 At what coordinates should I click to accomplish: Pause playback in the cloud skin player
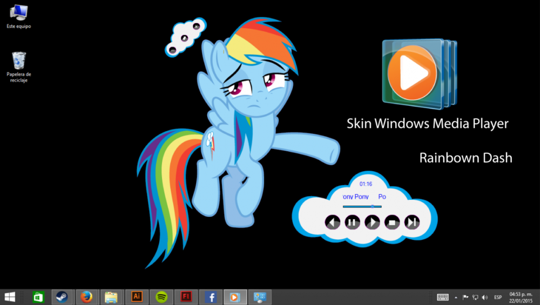pos(352,222)
